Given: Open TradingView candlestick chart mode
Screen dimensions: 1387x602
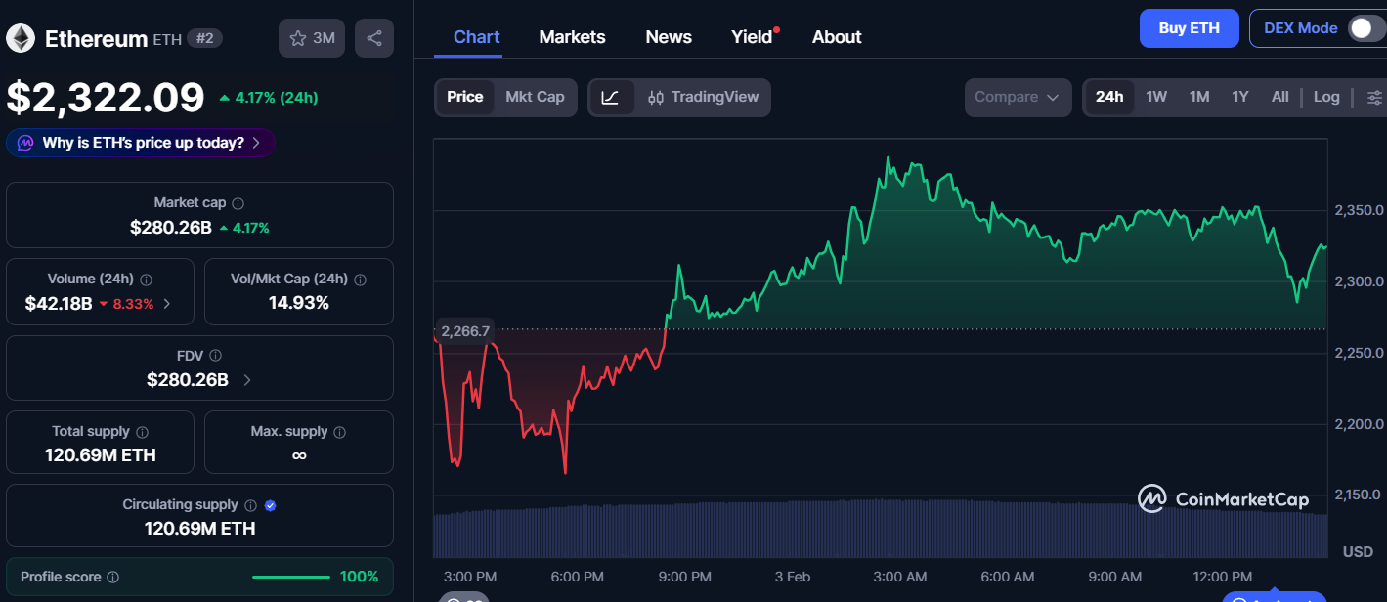Looking at the screenshot, I should coord(703,97).
